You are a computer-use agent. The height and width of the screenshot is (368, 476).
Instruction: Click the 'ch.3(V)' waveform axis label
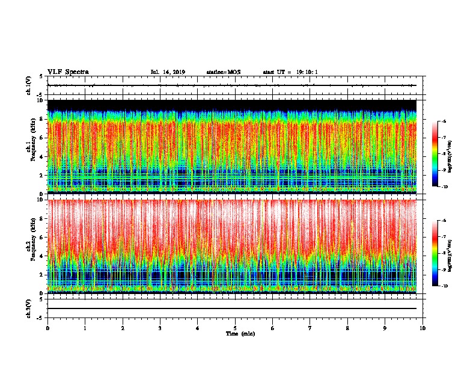pyautogui.click(x=29, y=308)
